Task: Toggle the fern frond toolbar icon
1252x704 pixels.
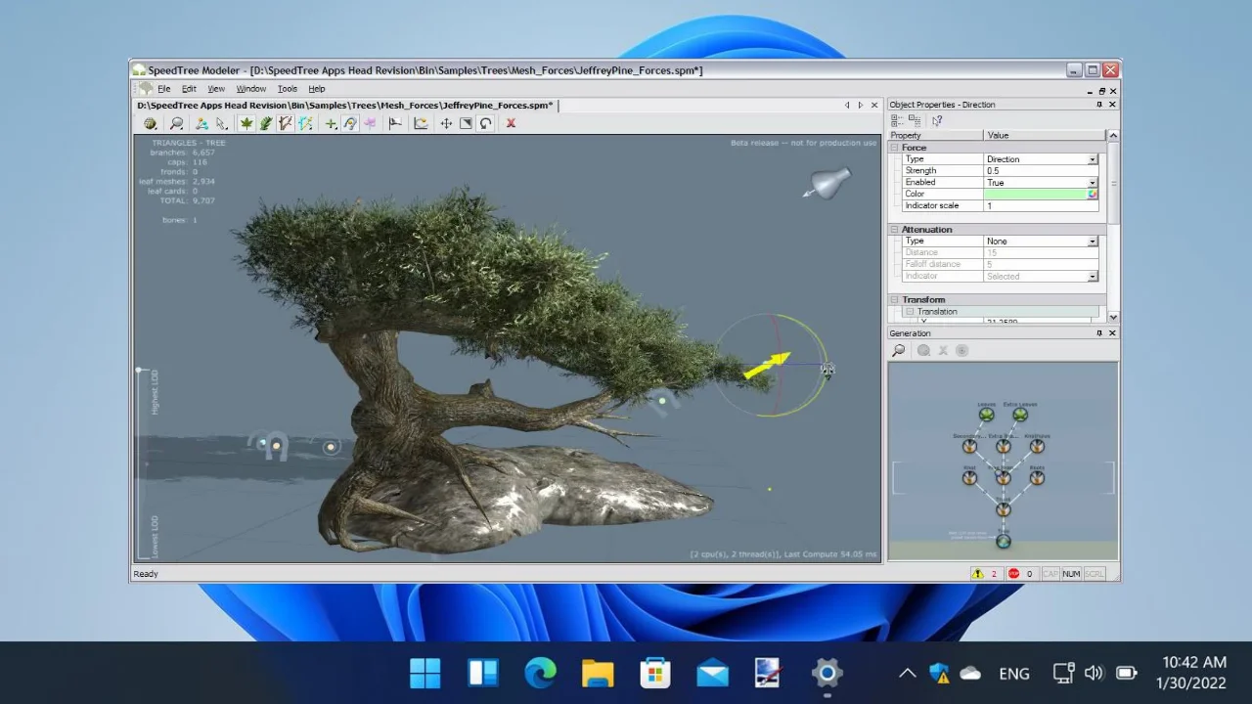Action: pyautogui.click(x=266, y=123)
